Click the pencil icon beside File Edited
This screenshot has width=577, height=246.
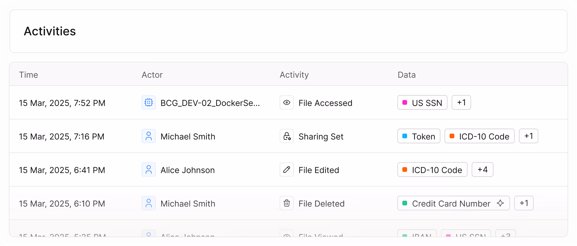pyautogui.click(x=287, y=170)
